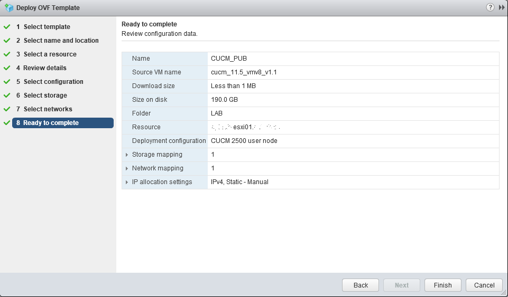The image size is (508, 297).
Task: Expand the Storage mapping row
Action: click(127, 155)
